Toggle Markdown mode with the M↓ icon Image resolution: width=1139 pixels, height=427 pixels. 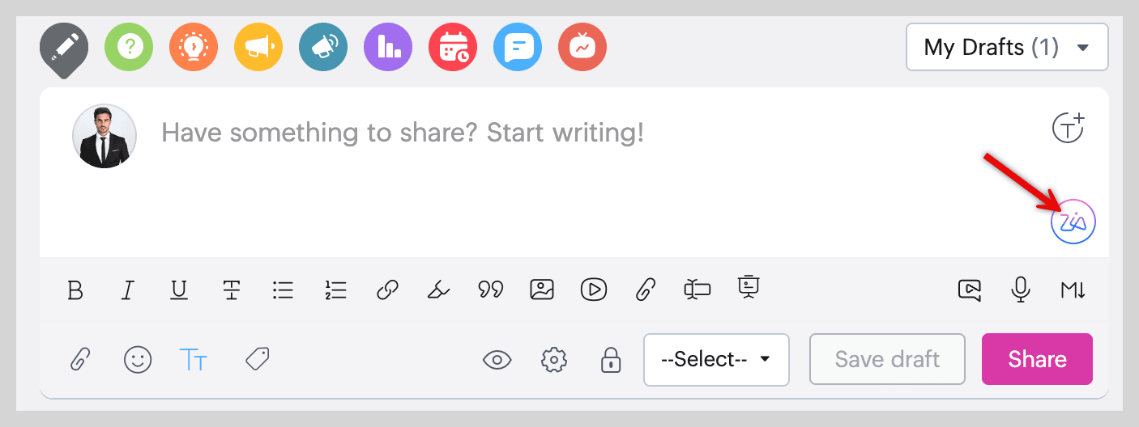point(1073,290)
